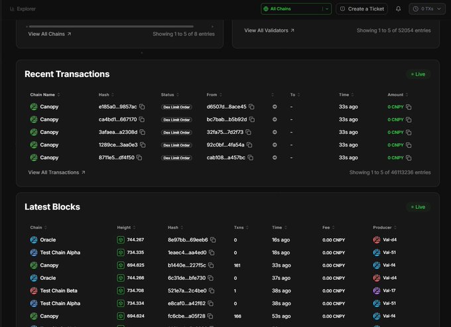Copy sender address 92c0bf...4fa54a

pos(249,145)
